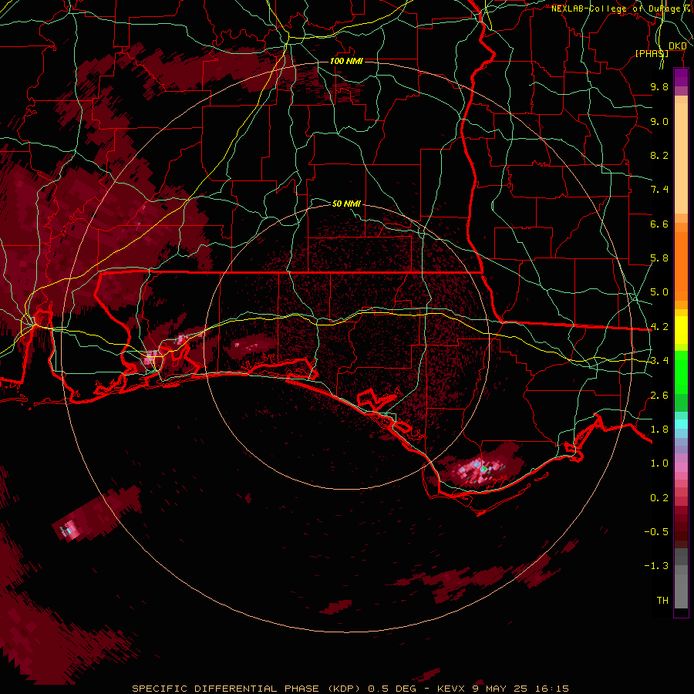Click the pink KDP cell along the northwest coast

pyautogui.click(x=152, y=358)
